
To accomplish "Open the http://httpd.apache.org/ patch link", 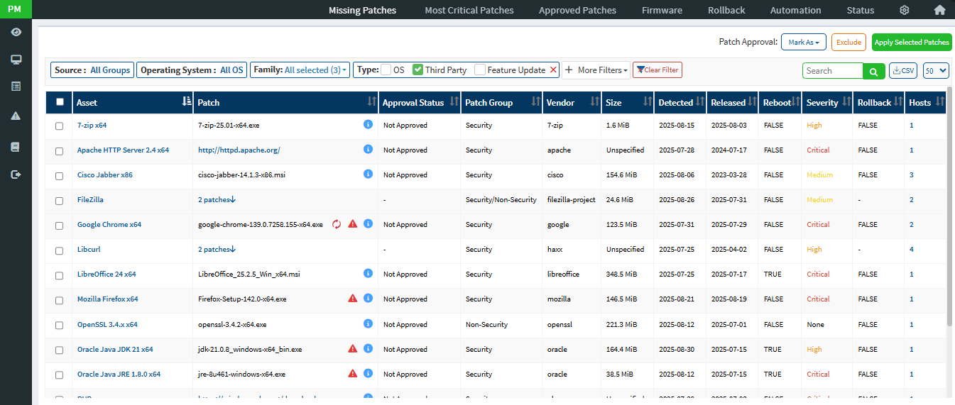I will pos(239,150).
